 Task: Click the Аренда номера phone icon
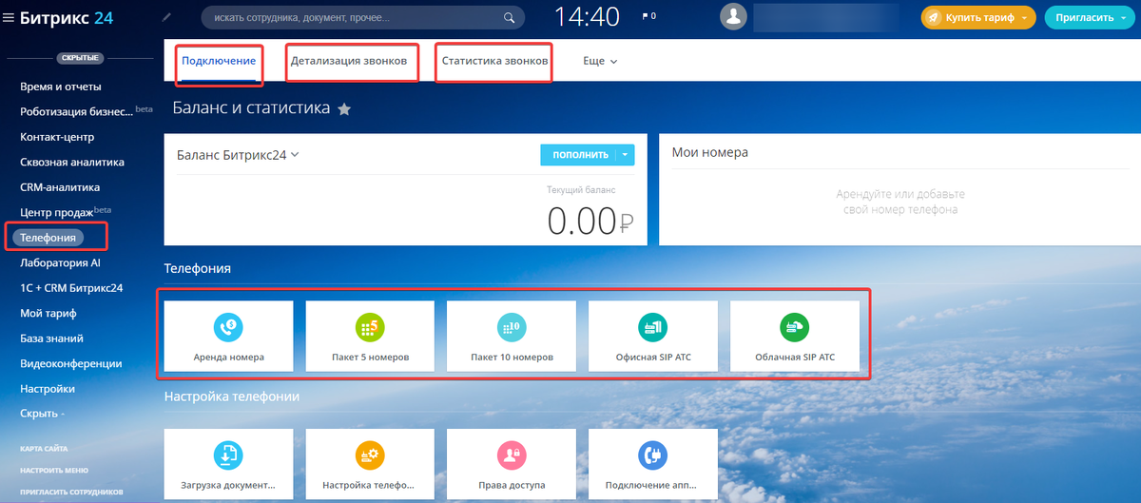click(228, 326)
